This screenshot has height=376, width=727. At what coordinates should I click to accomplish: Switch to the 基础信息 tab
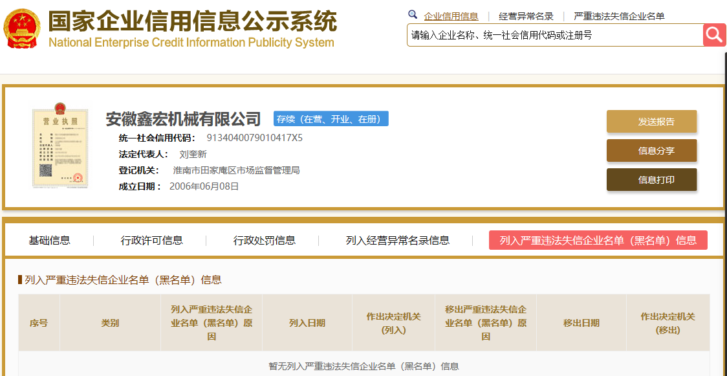50,240
